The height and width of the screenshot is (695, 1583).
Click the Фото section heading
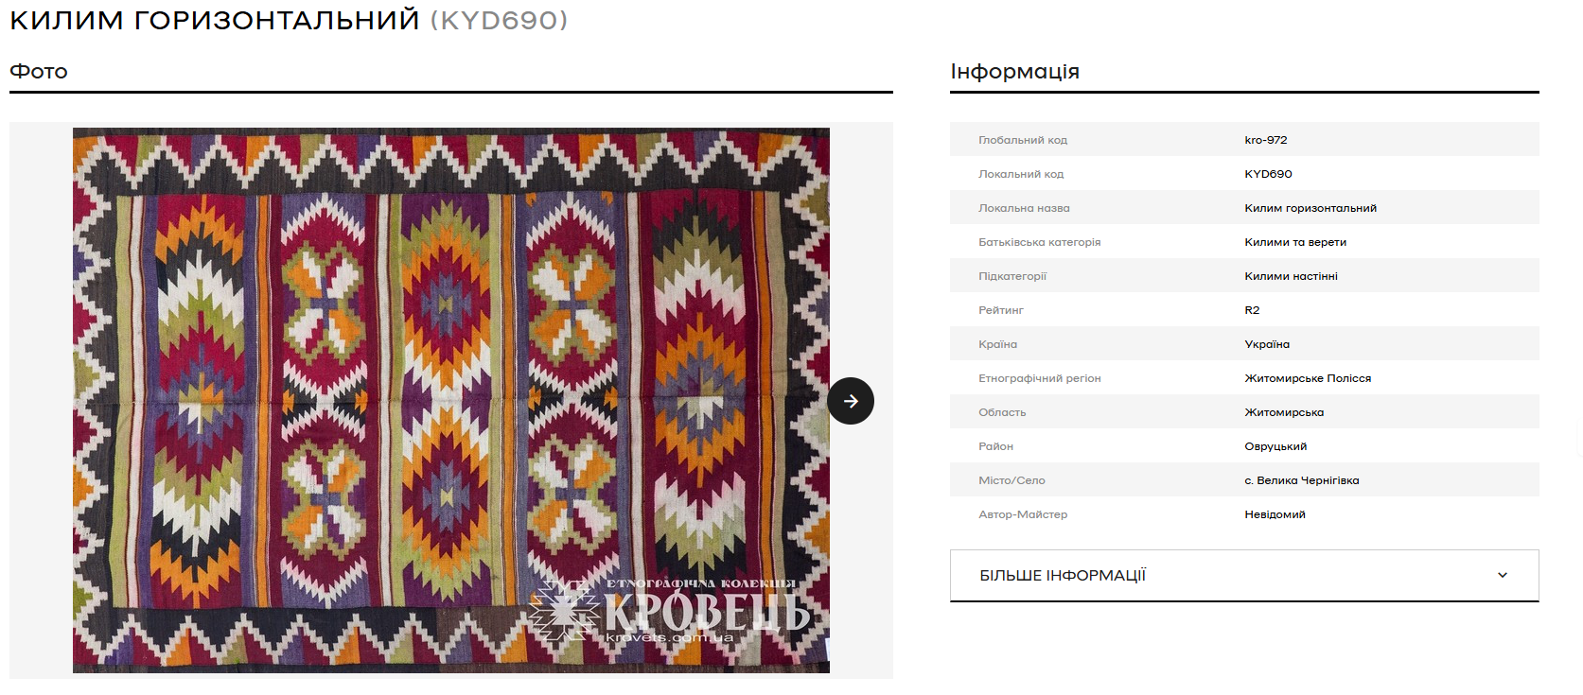pyautogui.click(x=39, y=72)
